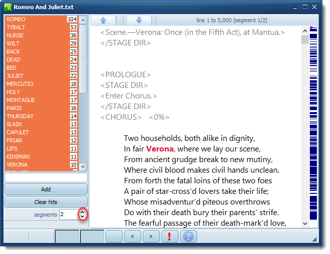Select BED in the word list
Image resolution: width=330 pixels, height=254 pixels.
tap(41, 68)
